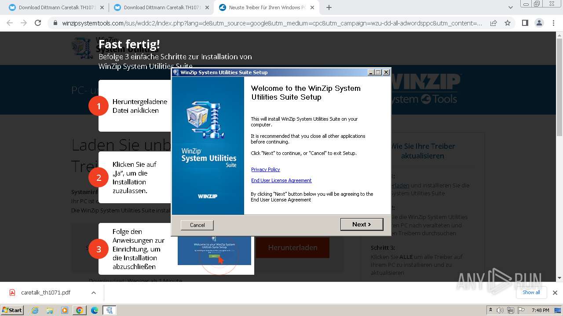
Task: Open the Chrome profile menu
Action: click(x=539, y=23)
